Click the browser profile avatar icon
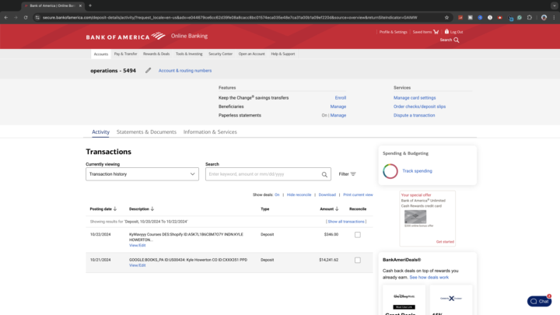This screenshot has height=315, width=560. click(544, 17)
